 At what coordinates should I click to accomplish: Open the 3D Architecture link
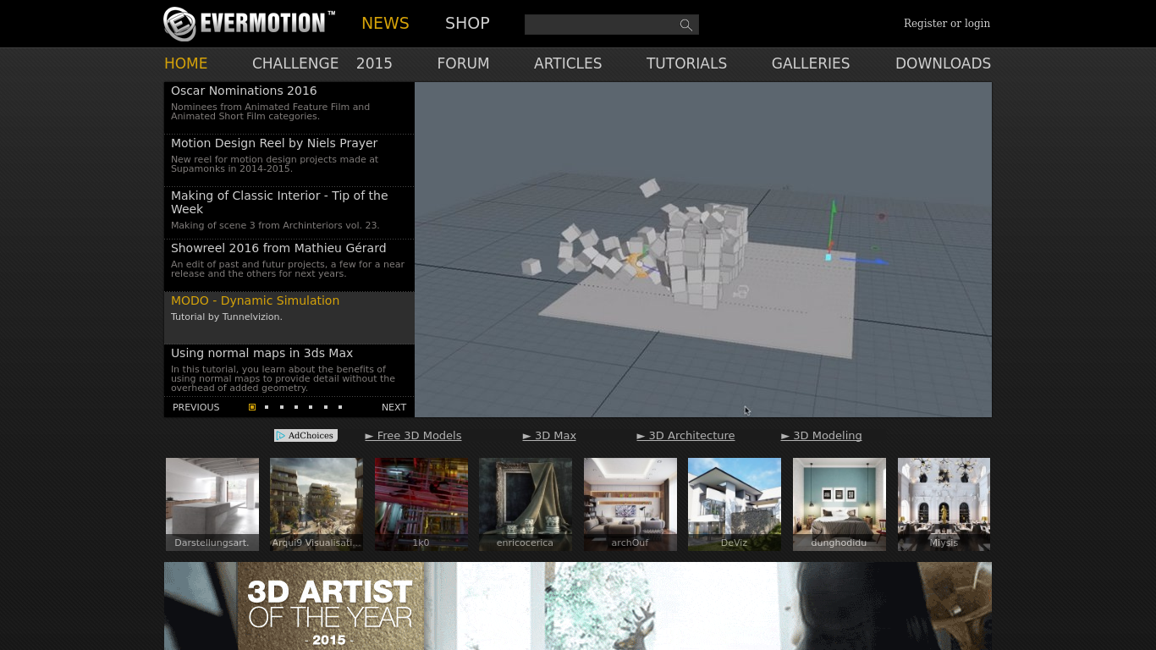click(691, 435)
